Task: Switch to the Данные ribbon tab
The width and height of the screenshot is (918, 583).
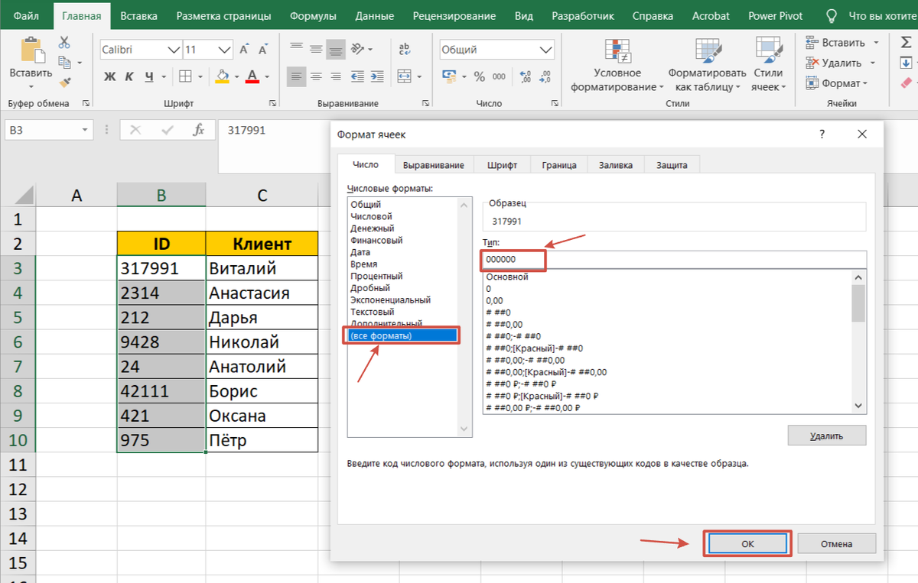Action: (x=376, y=15)
